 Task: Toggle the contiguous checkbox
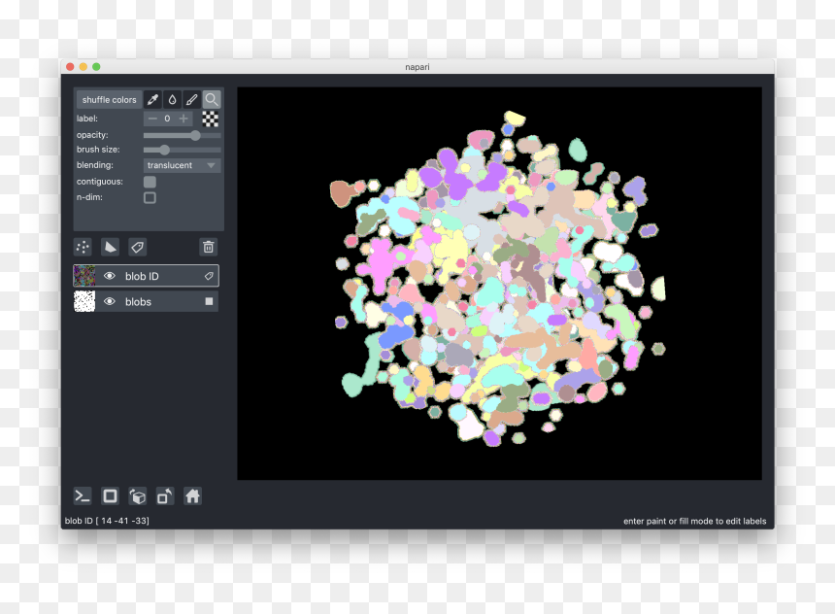(x=150, y=182)
